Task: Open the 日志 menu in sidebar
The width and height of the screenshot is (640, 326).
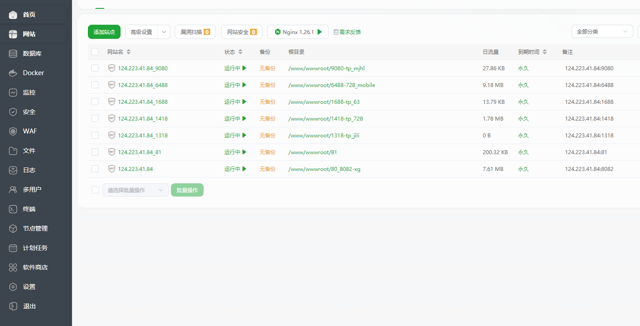Action: [x=34, y=170]
